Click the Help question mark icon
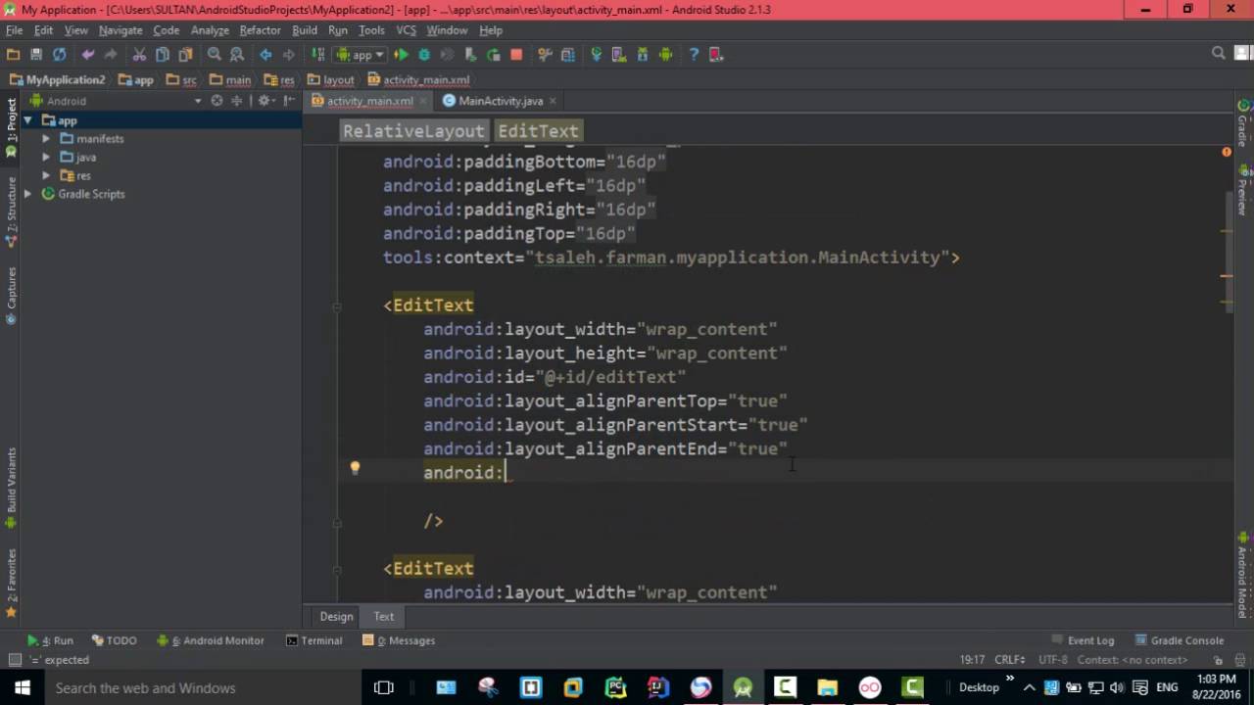 [x=694, y=55]
